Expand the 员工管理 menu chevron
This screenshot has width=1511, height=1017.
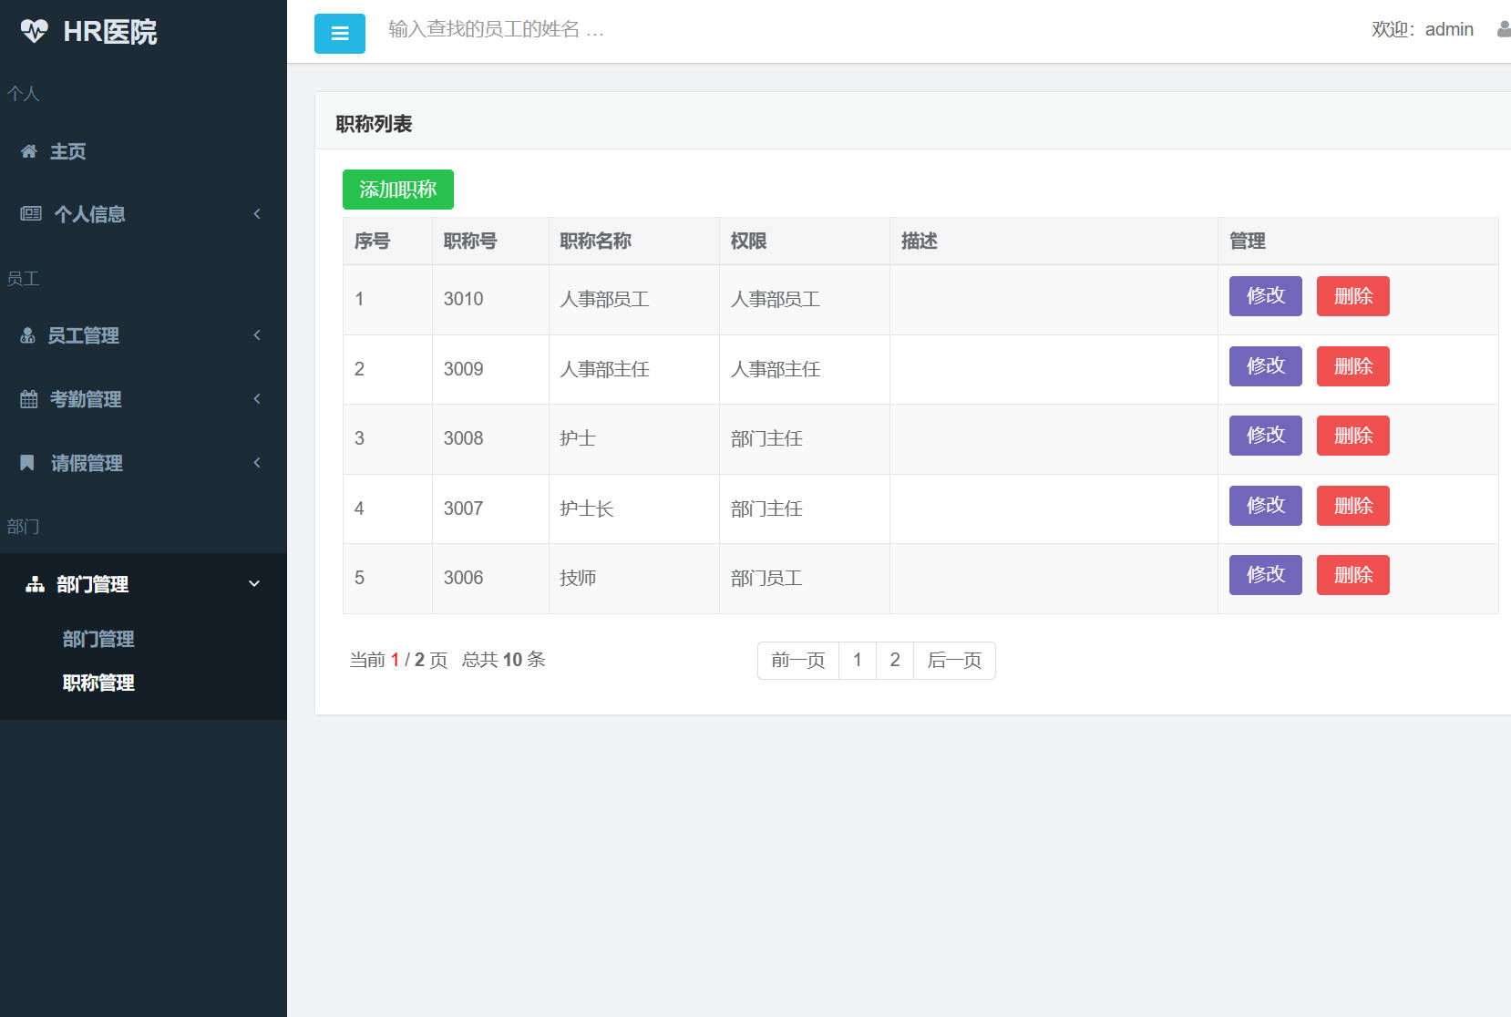point(256,335)
